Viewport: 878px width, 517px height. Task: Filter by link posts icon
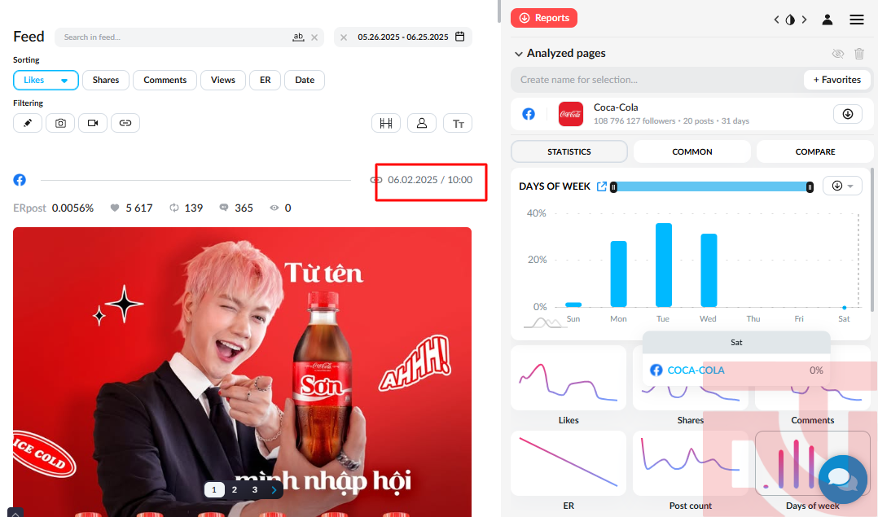pyautogui.click(x=125, y=123)
